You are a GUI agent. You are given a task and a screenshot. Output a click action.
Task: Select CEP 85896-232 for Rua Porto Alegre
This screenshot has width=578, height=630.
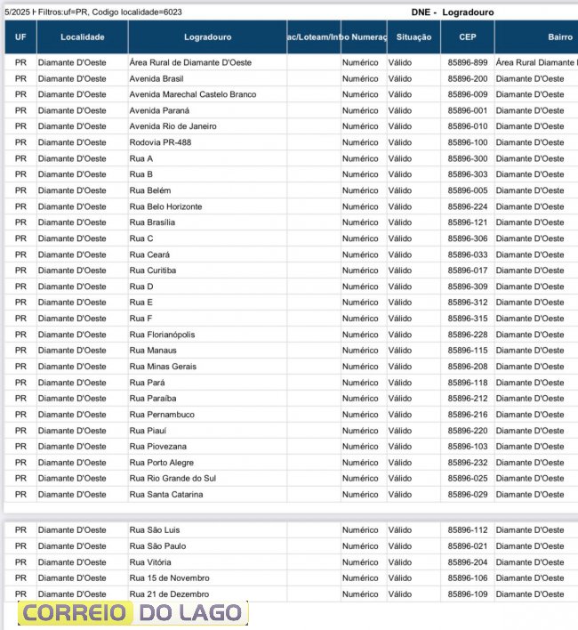click(467, 463)
